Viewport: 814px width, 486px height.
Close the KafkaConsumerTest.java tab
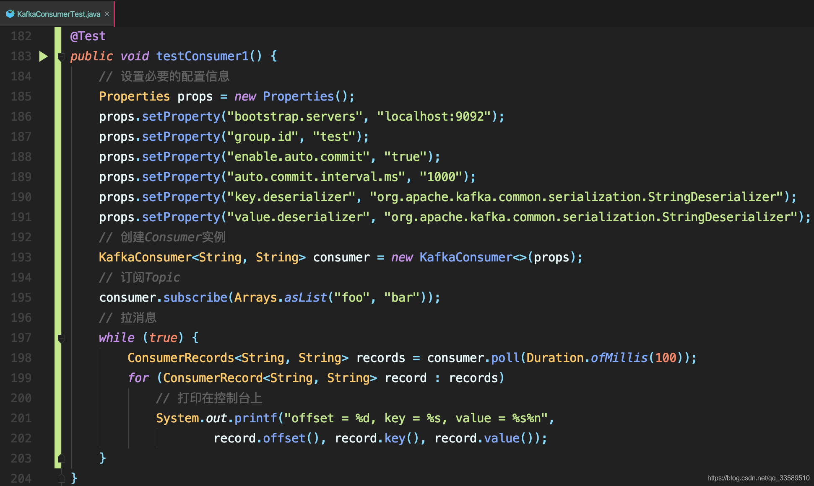click(107, 14)
